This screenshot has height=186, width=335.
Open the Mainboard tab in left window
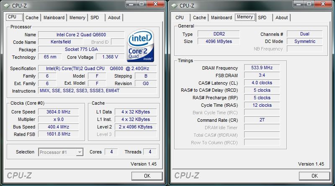[54, 18]
